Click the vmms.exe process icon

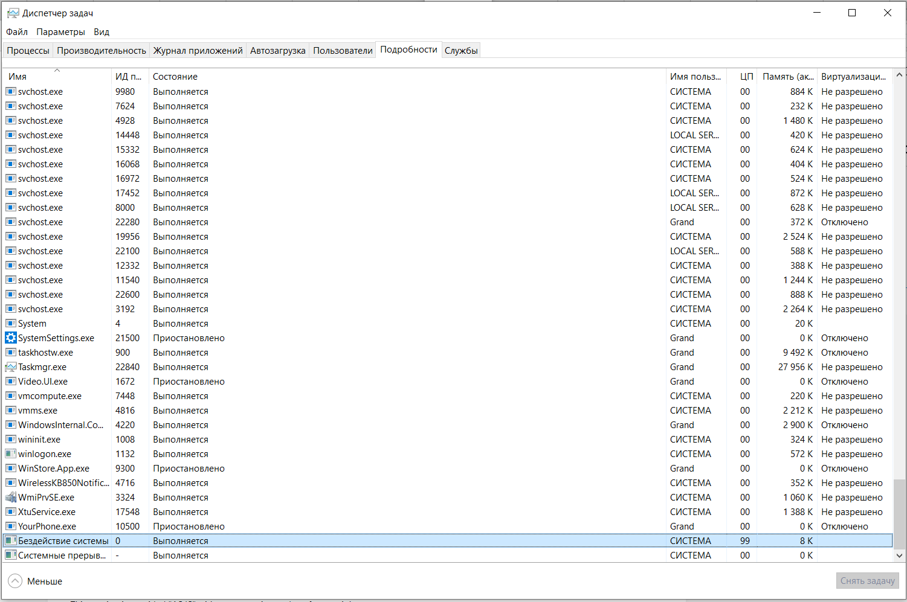pyautogui.click(x=11, y=411)
